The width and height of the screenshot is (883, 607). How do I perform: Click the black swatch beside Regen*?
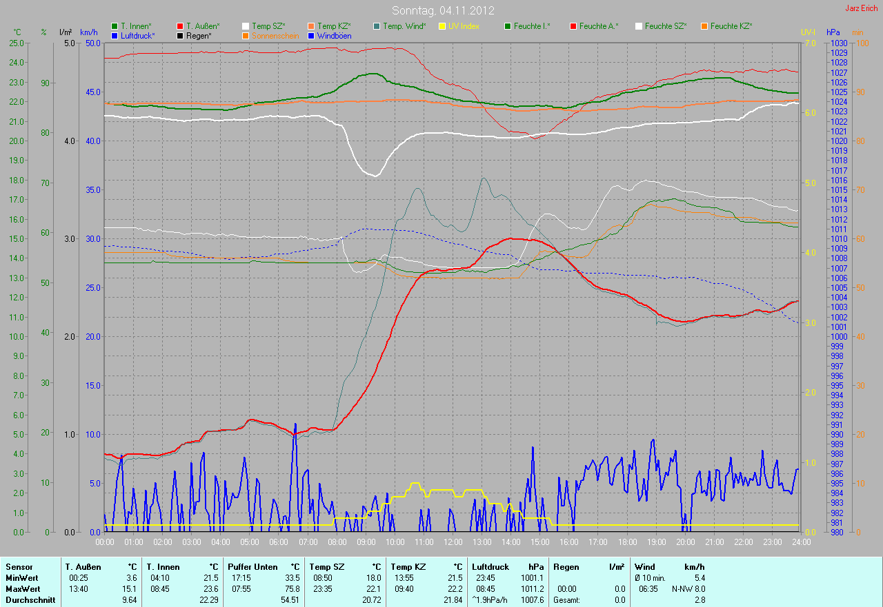(180, 35)
